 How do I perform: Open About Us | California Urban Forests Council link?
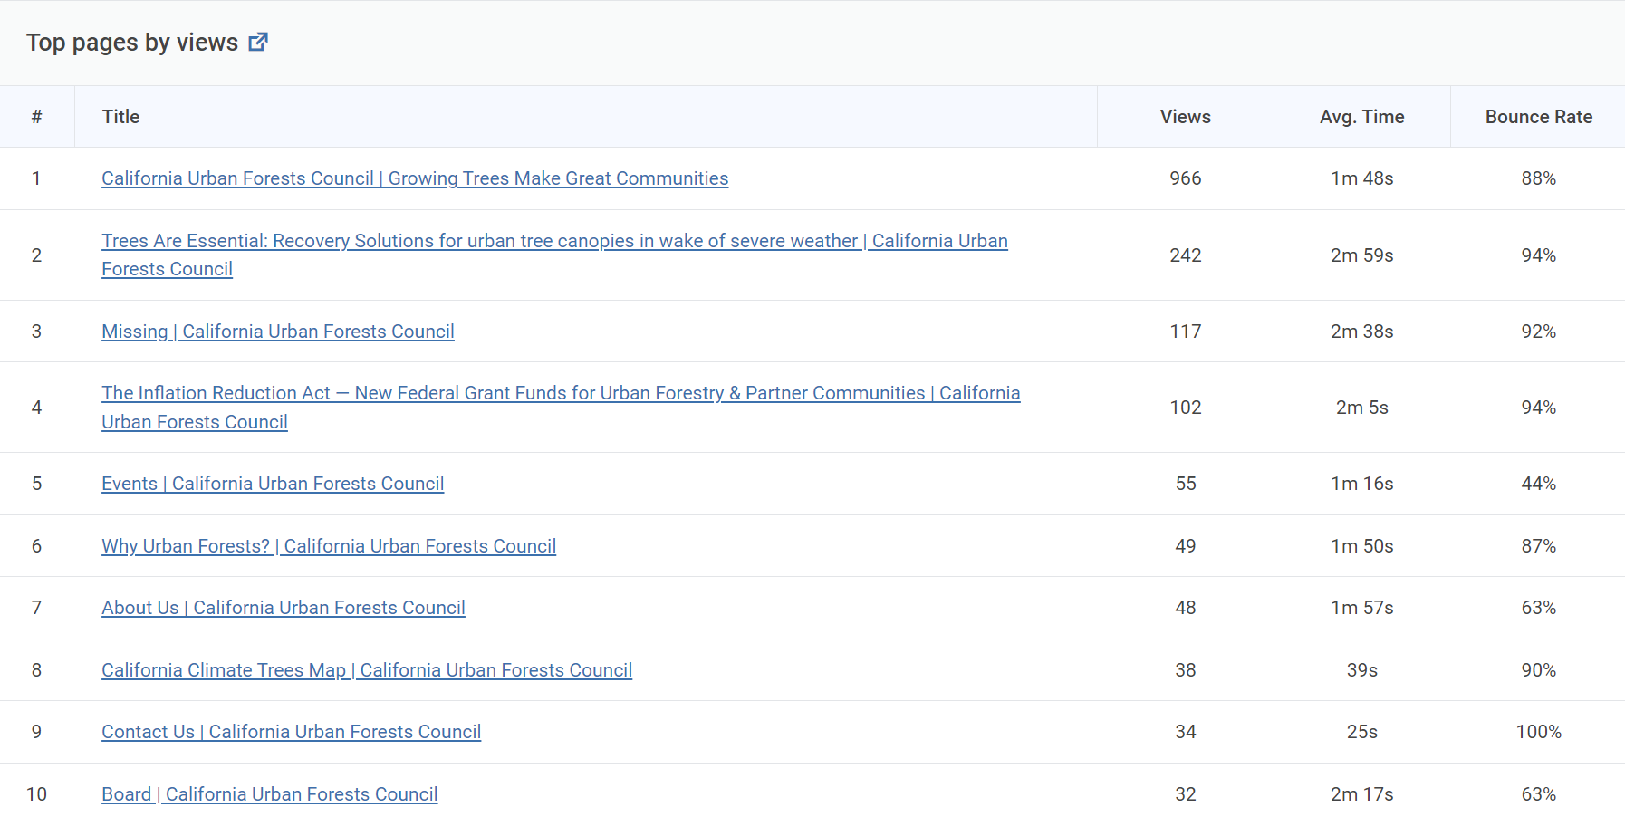pos(284,608)
